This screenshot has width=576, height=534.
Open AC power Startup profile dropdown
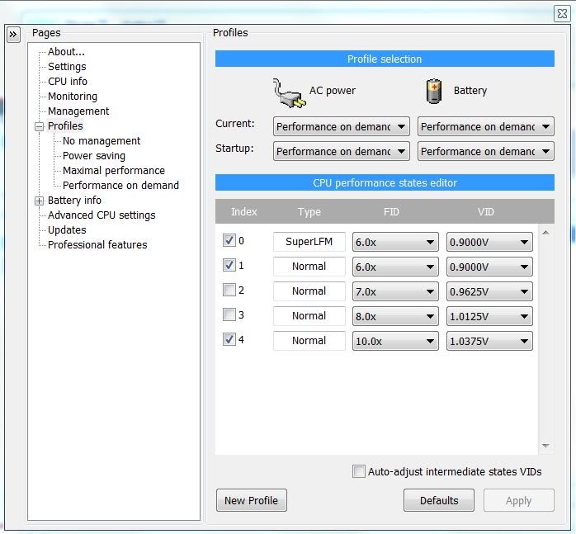click(342, 151)
